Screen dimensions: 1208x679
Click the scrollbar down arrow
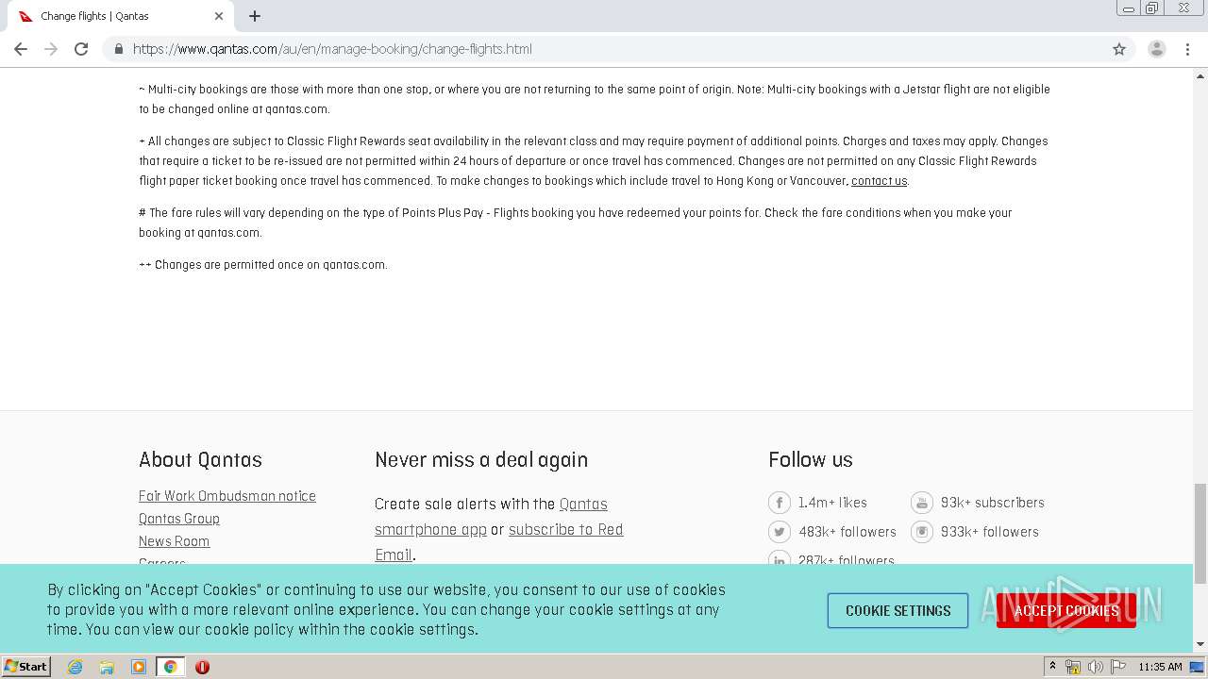coord(1200,645)
